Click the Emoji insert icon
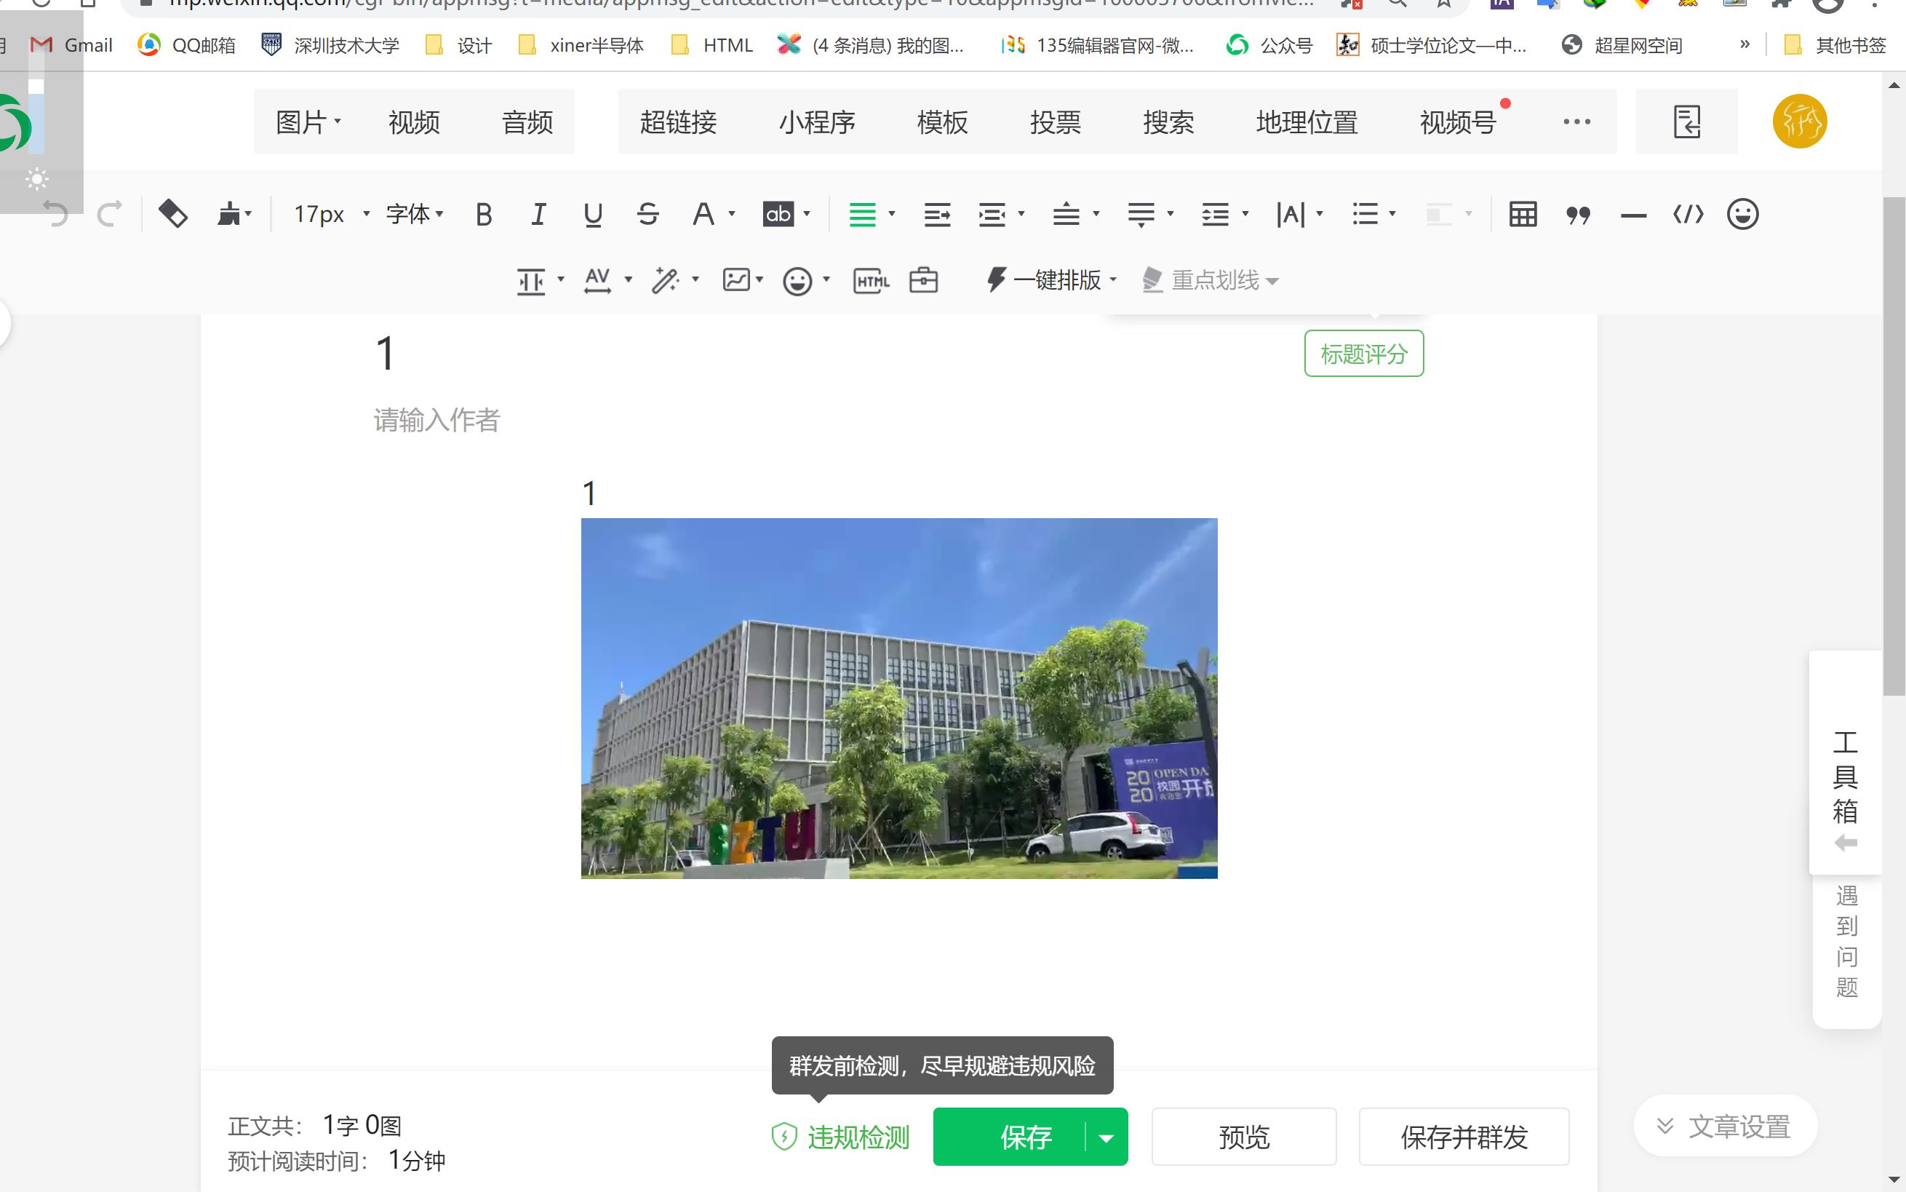Viewport: 1906px width, 1192px height. pyautogui.click(x=1743, y=214)
